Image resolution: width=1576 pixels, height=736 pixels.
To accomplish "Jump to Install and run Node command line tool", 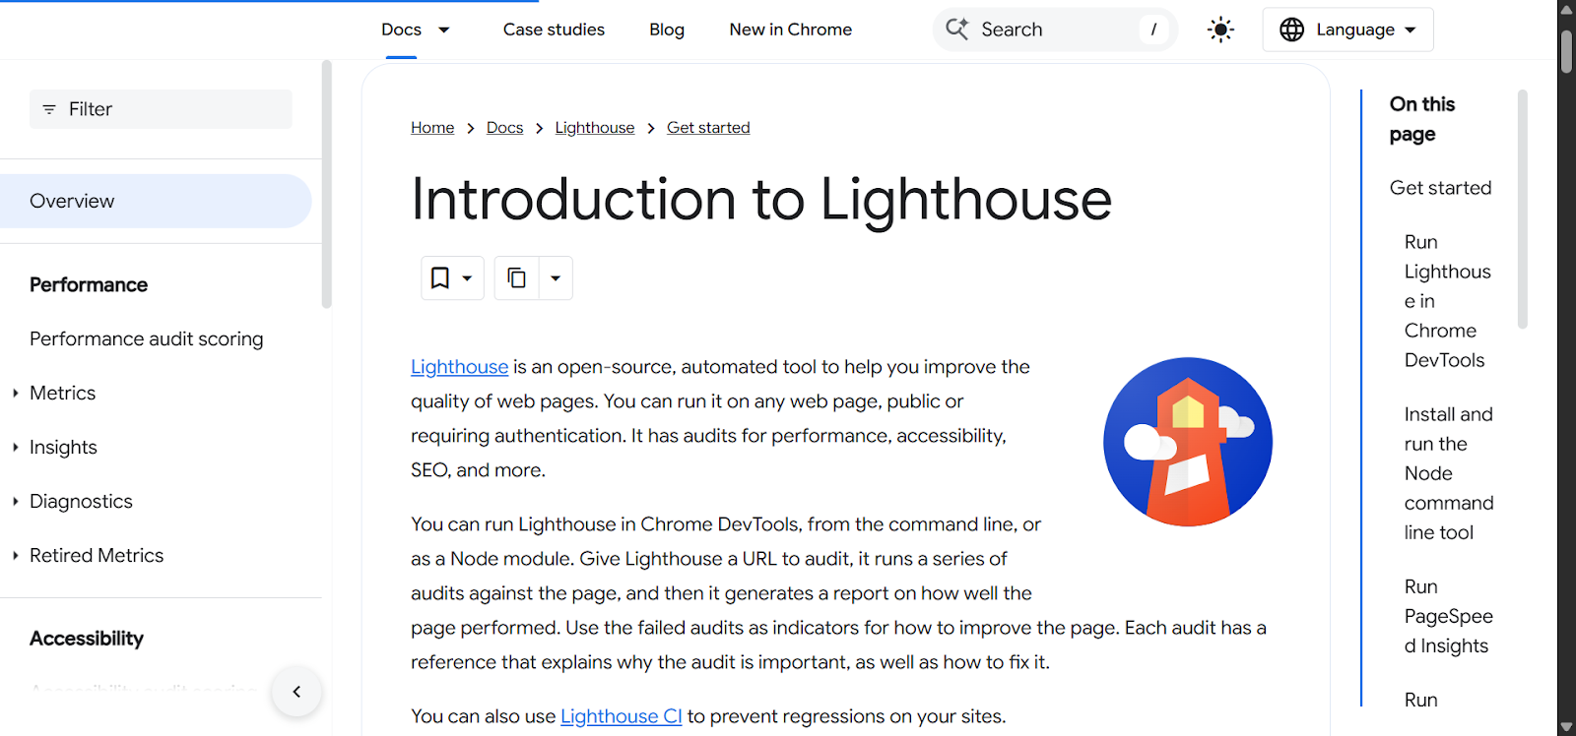I will (x=1449, y=473).
